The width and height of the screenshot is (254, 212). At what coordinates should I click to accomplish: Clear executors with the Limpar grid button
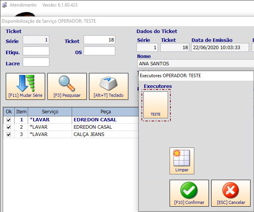pos(182,161)
